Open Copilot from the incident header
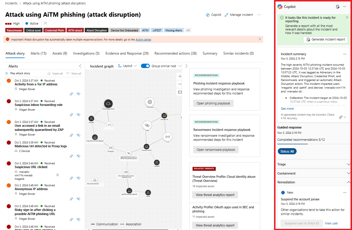This screenshot has width=352, height=230. tap(214, 15)
